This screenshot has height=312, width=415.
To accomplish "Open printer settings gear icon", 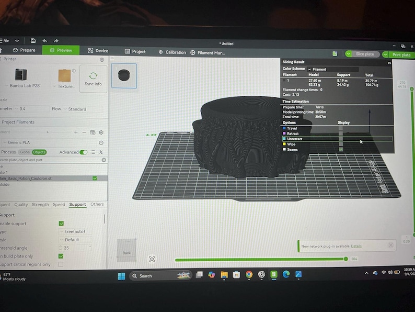I will tap(102, 60).
